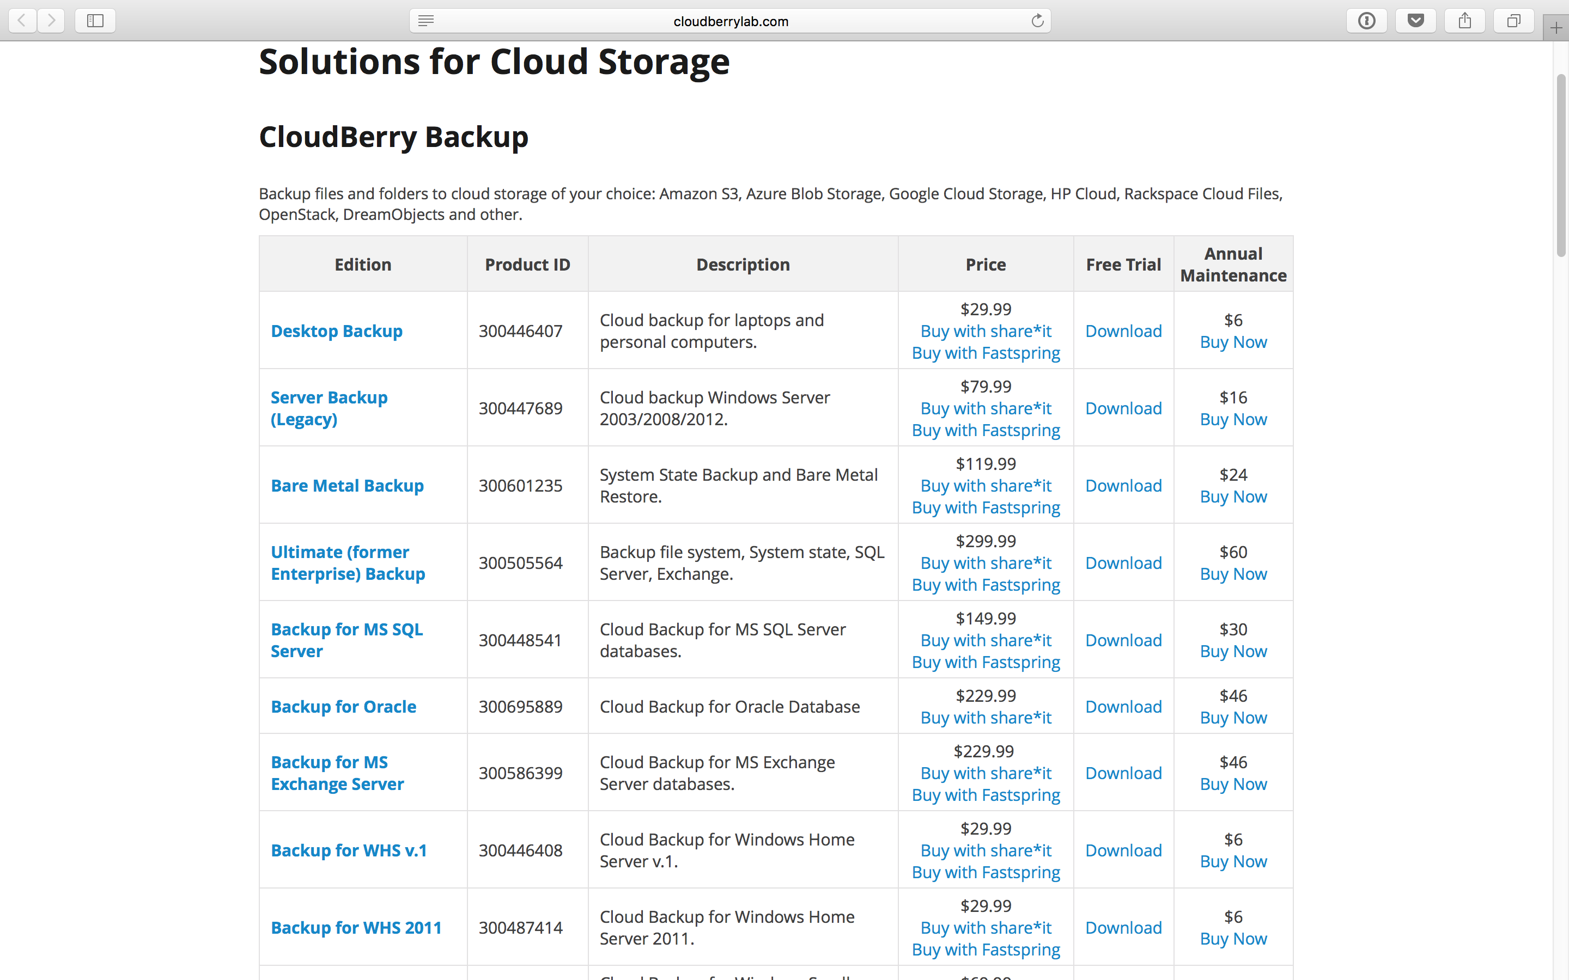Show the Safari sidebar
Viewport: 1569px width, 980px height.
tap(95, 21)
